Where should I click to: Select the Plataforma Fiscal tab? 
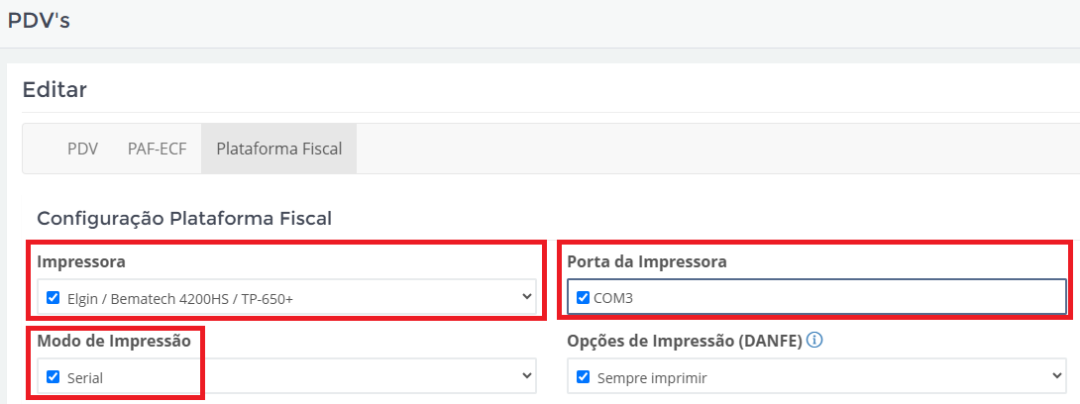279,149
